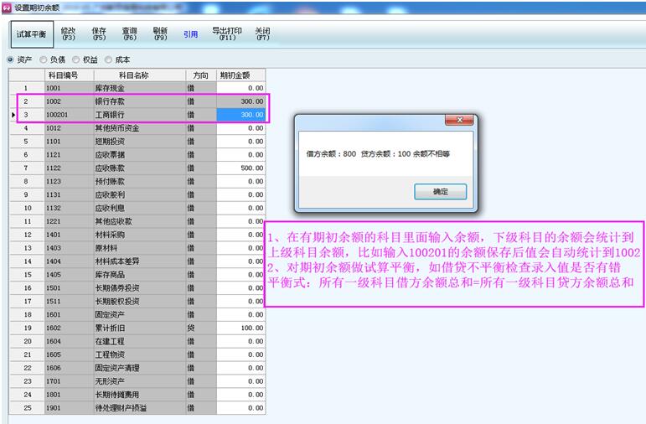646x424 pixels.
Task: Click 确定 in the balance dialog
Action: tap(440, 192)
